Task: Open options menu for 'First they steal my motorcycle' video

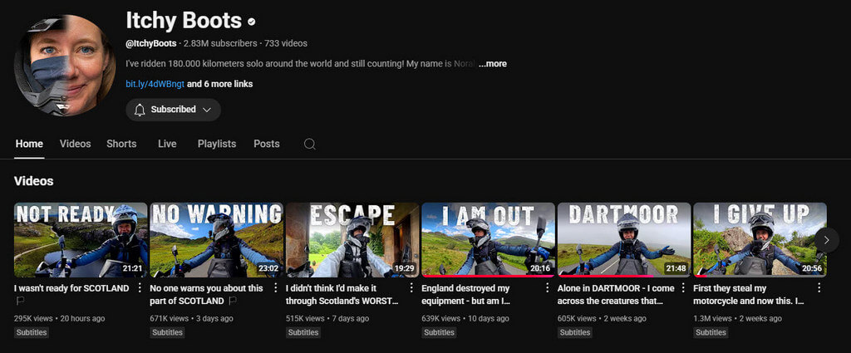Action: (x=819, y=288)
